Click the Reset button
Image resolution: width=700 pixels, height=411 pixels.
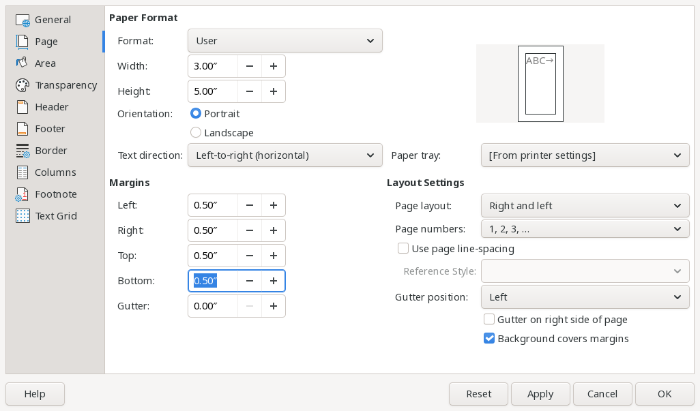(478, 394)
